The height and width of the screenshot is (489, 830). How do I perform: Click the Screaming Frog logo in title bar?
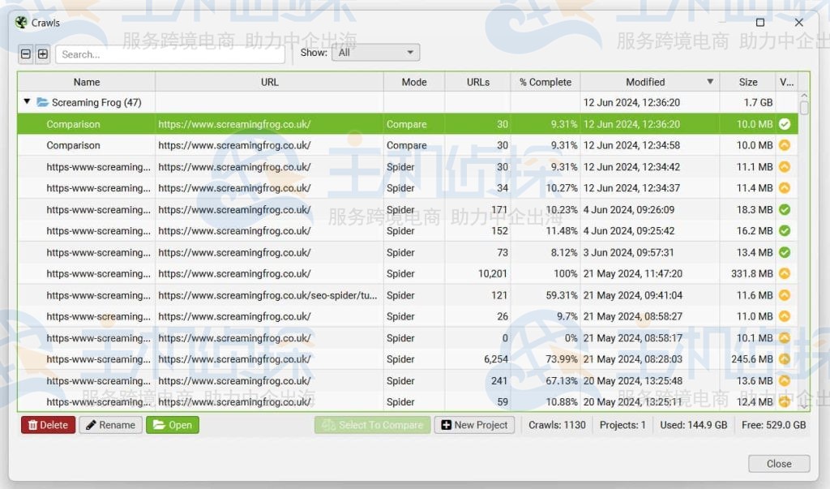tap(21, 23)
